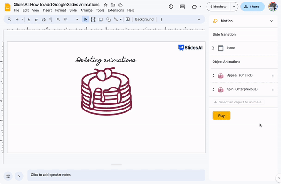Screen dimensions: 281x184
Task: Click the Deleting animations title text
Action: (x=106, y=60)
